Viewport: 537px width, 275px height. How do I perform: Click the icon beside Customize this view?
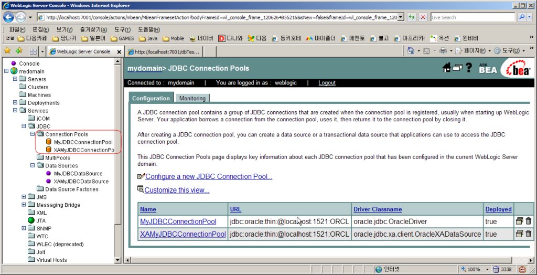tap(141, 189)
